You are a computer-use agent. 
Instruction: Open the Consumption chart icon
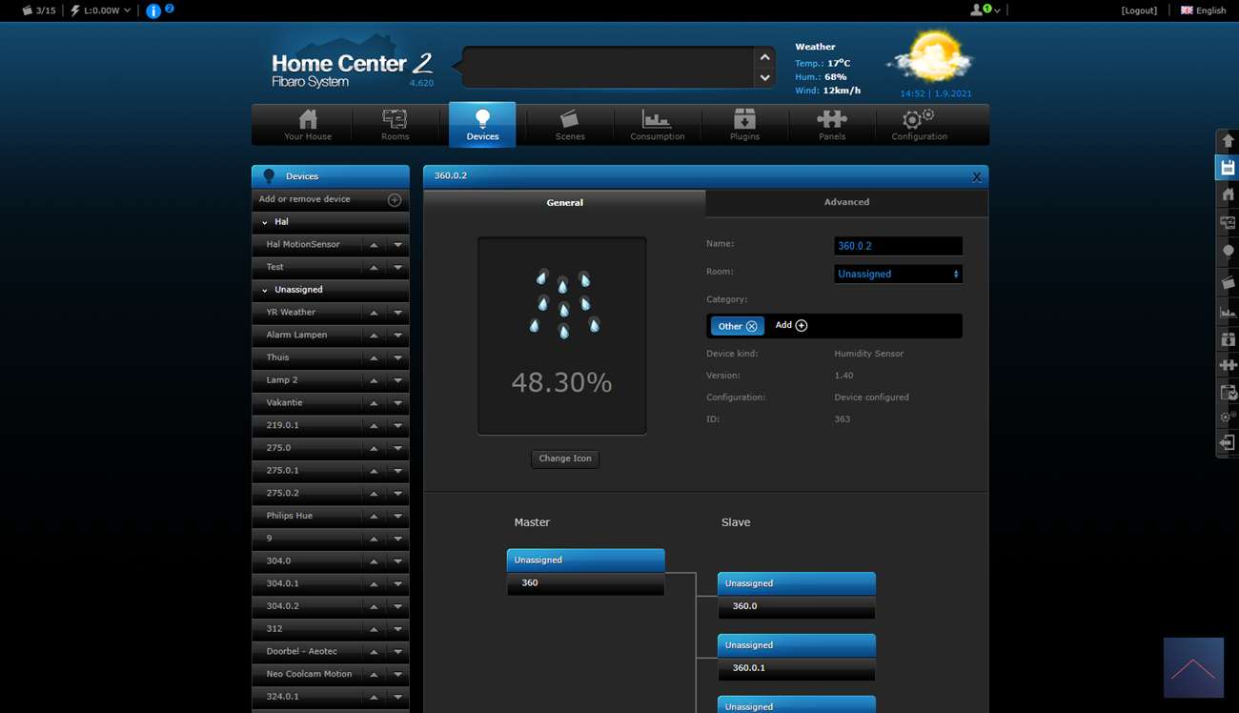click(657, 120)
